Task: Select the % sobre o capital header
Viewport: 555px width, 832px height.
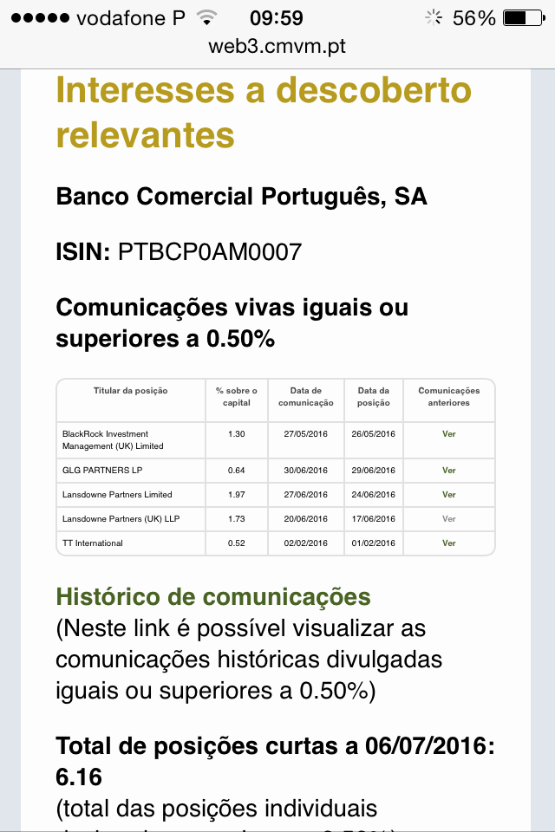Action: pyautogui.click(x=237, y=397)
